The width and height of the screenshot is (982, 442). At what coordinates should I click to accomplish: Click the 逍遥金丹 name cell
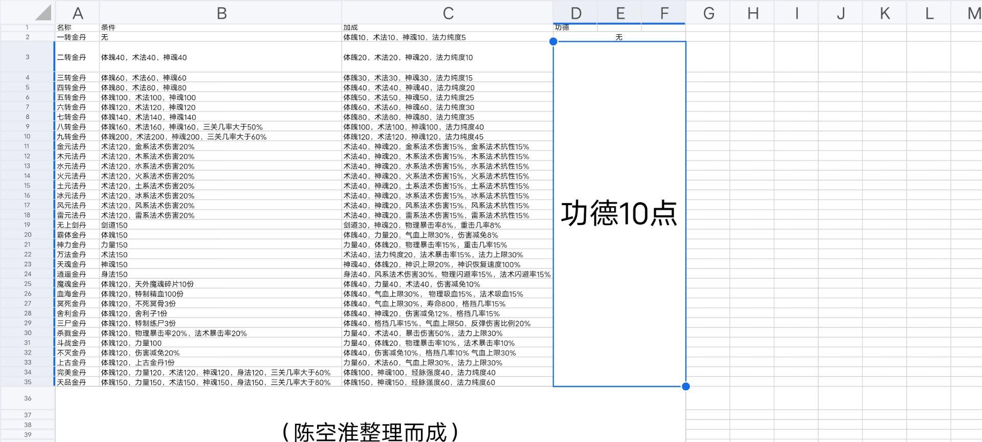(x=72, y=274)
